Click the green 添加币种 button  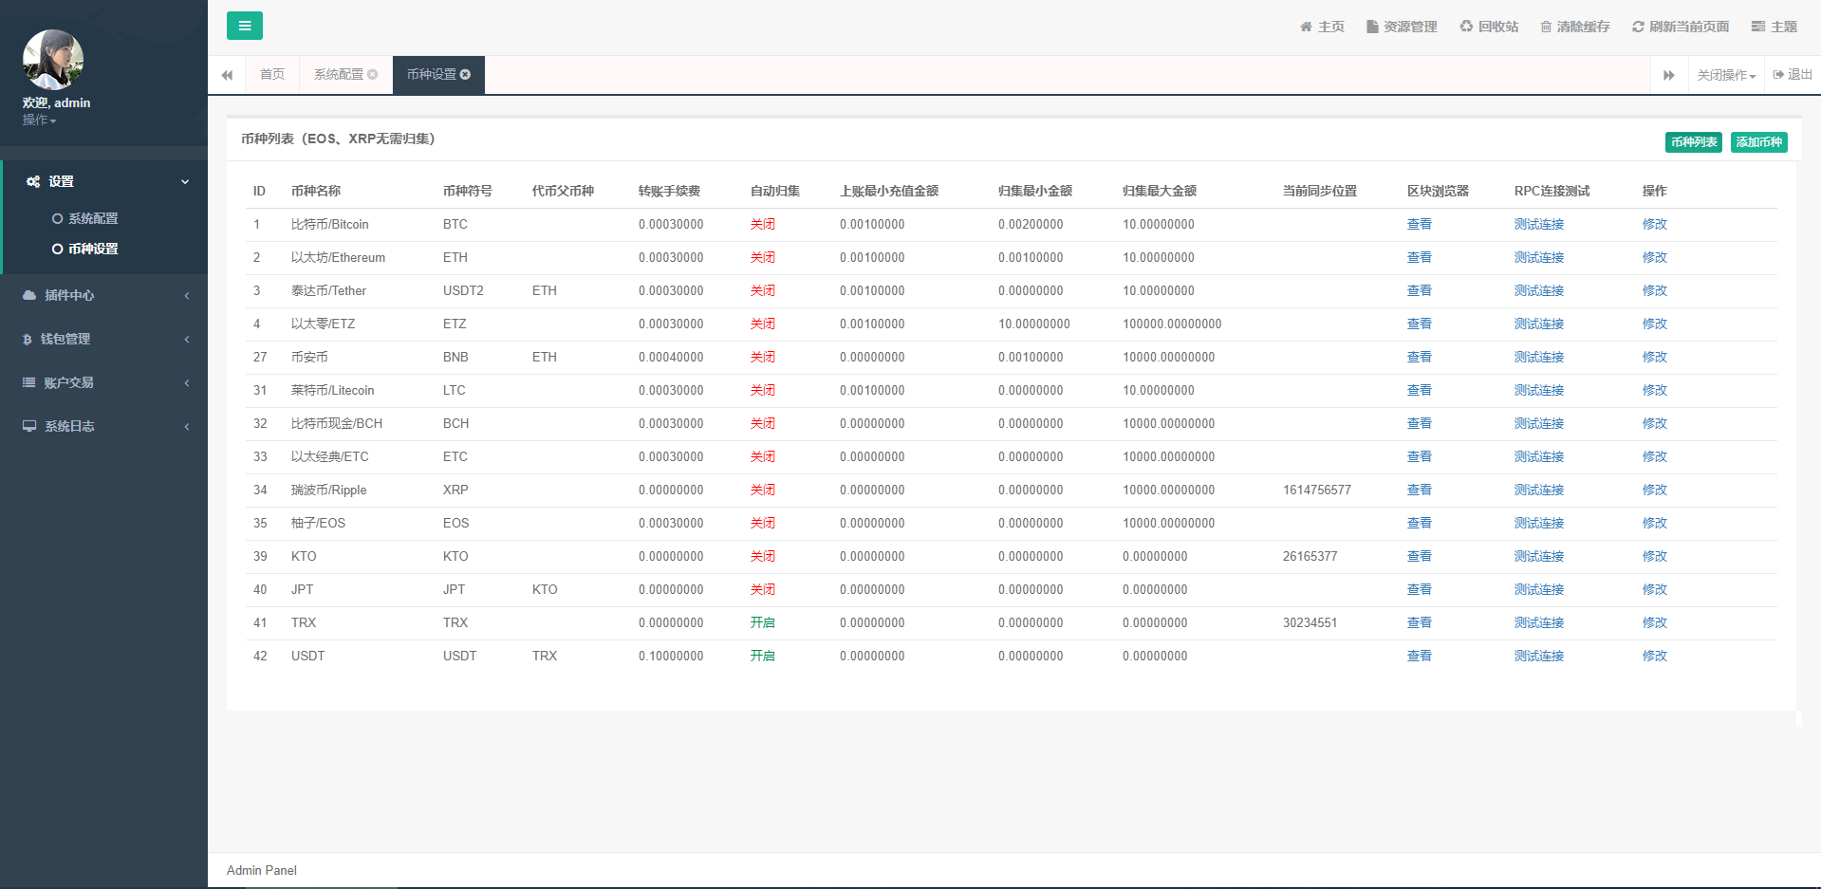1758,142
